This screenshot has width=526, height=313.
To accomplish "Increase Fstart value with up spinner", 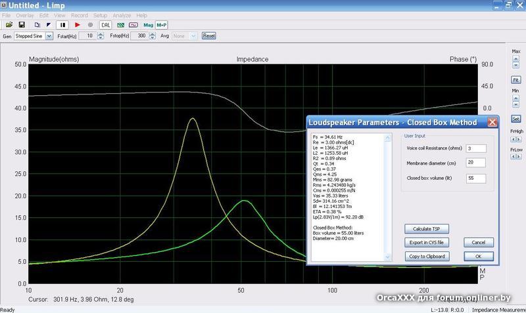I will (100, 33).
